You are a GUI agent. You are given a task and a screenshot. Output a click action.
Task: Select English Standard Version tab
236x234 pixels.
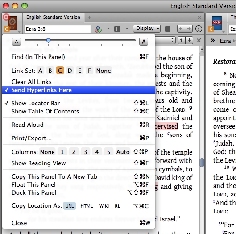(53, 17)
